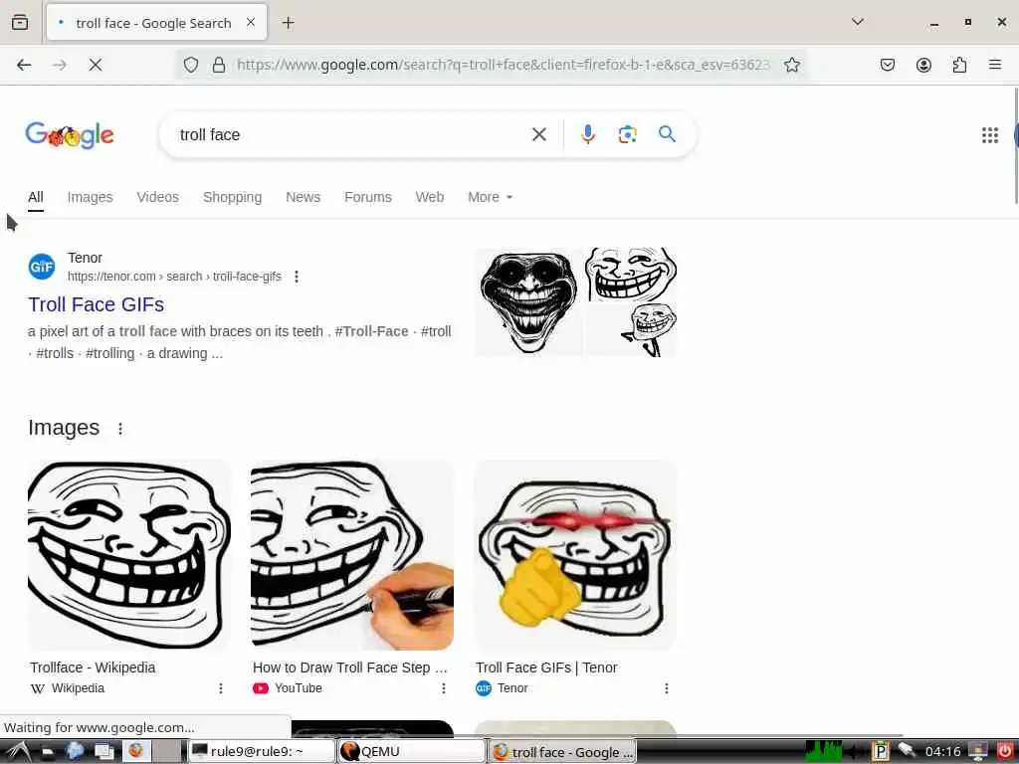The width and height of the screenshot is (1019, 764).
Task: Open the red-eyed troll face Tenor image
Action: (x=575, y=555)
